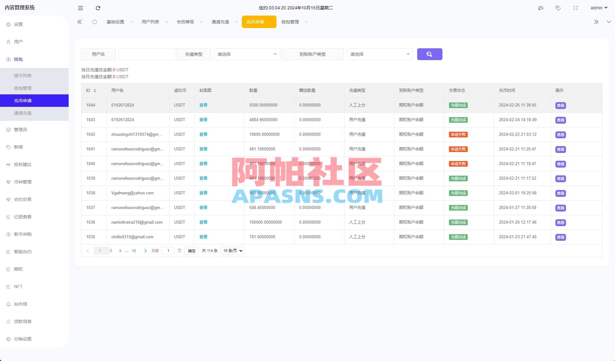Open the 钱包 section in the sidebar
The image size is (615, 361).
[18, 59]
